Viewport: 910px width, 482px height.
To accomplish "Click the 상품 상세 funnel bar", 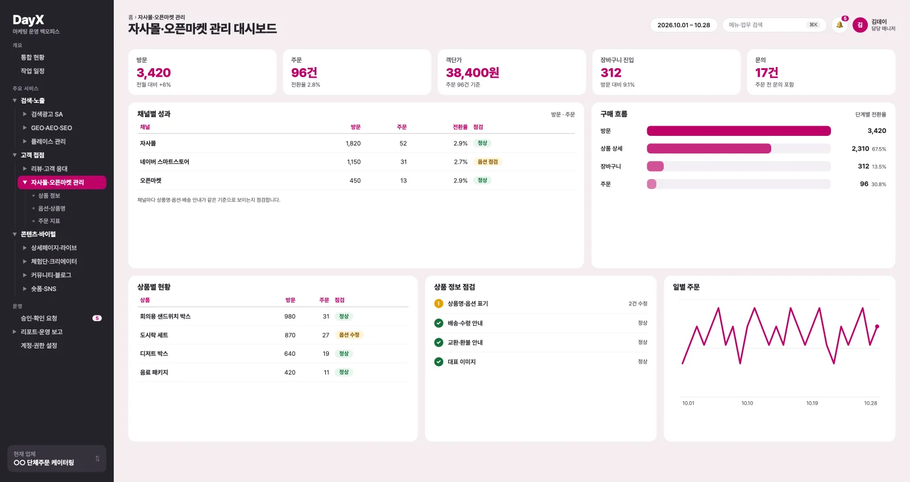I will 709,148.
